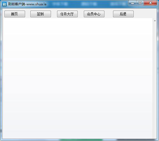Click inside the blank white content area
The height and width of the screenshot is (141, 159).
click(78, 78)
